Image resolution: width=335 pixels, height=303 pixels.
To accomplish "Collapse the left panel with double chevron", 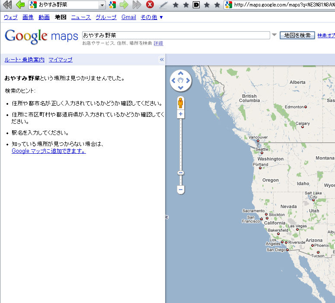I will (162, 59).
